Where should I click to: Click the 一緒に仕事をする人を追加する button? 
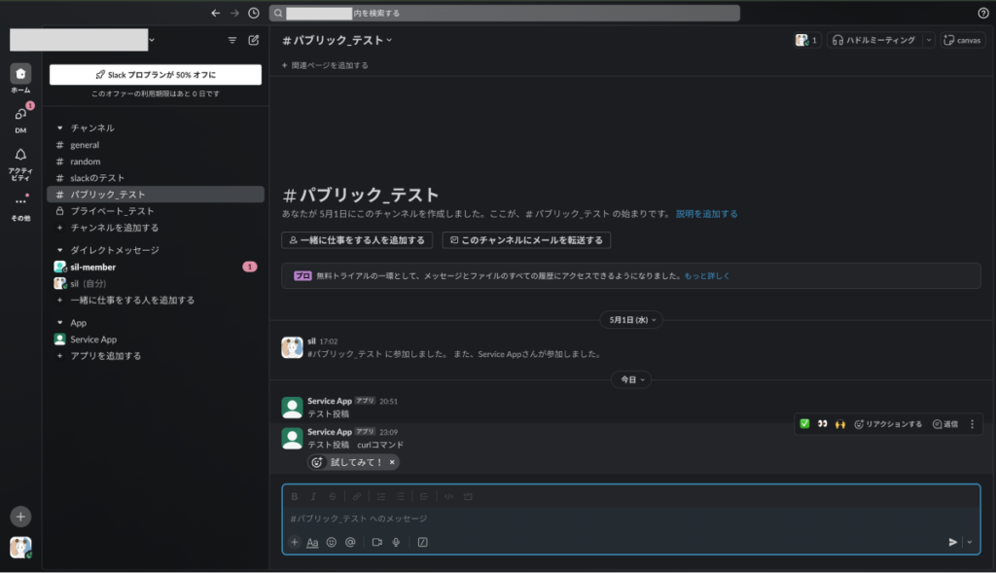tap(357, 240)
